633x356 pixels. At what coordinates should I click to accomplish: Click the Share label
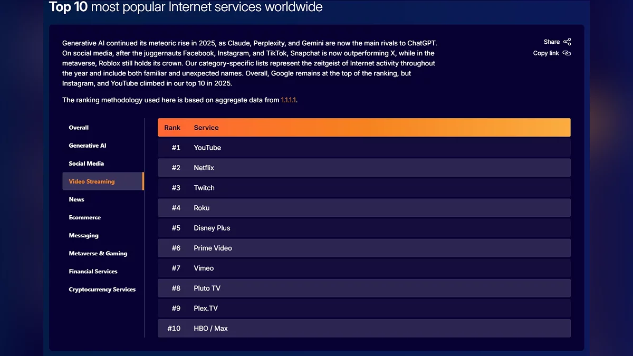[x=552, y=42]
